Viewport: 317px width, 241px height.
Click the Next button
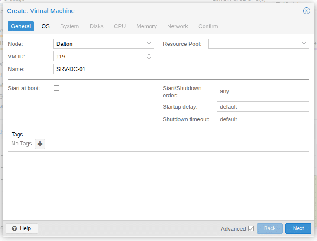point(298,228)
